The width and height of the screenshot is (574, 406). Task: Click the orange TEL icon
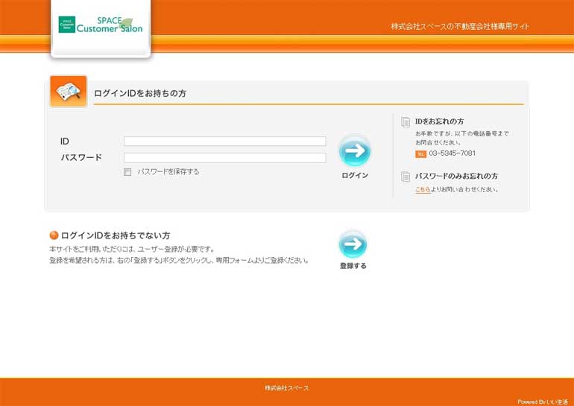coord(420,154)
